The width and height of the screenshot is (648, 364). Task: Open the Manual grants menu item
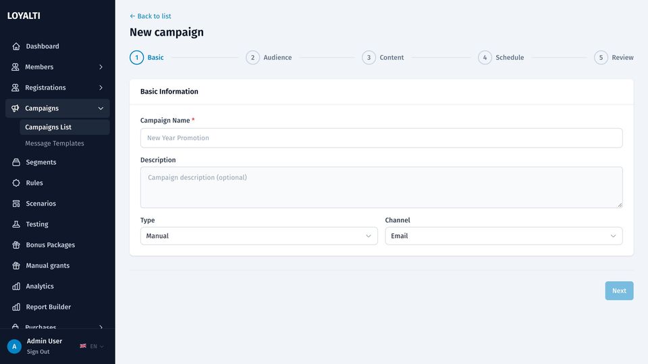[57, 266]
